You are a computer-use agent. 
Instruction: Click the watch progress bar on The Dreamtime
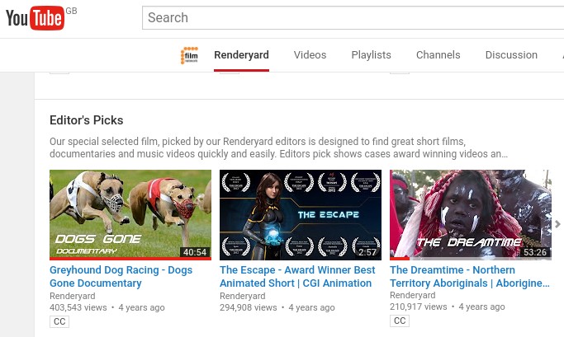point(471,259)
